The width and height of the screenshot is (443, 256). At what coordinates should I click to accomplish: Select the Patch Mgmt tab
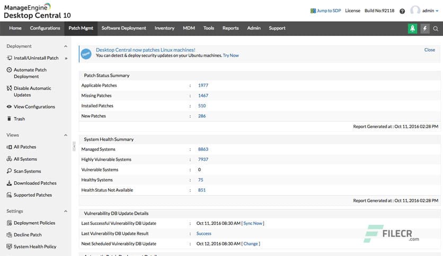[x=81, y=28]
